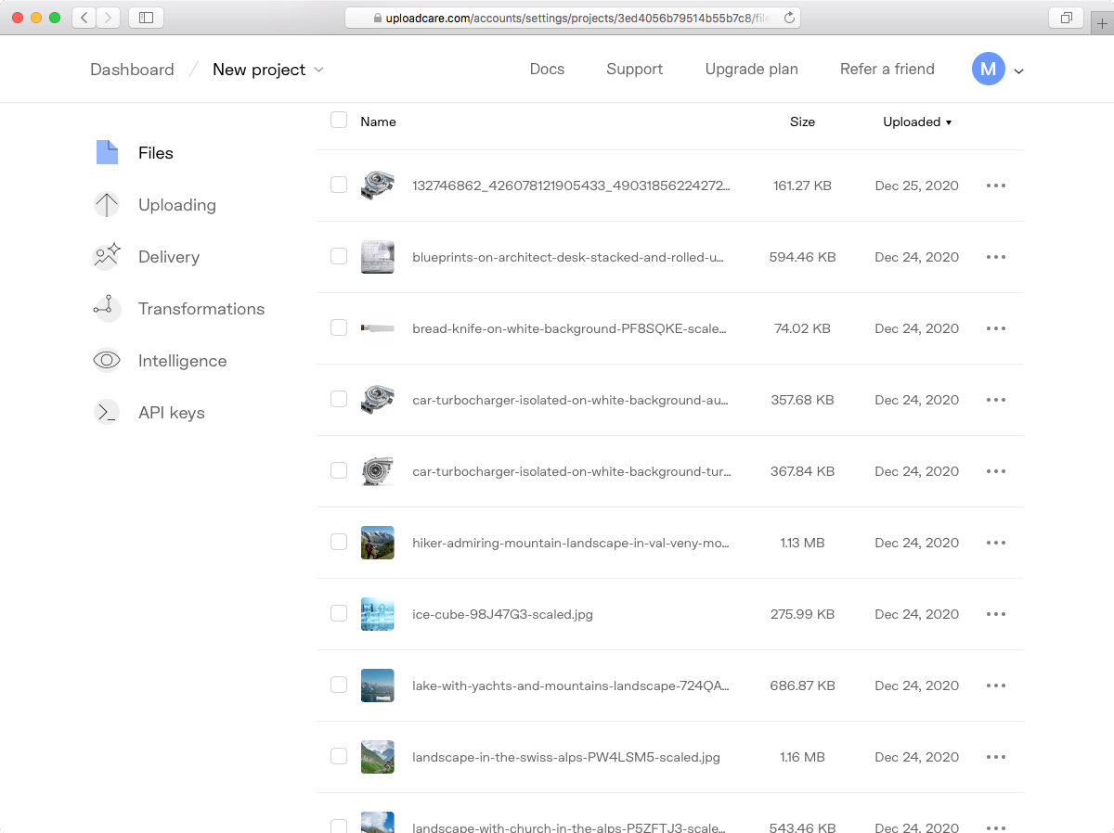Image resolution: width=1114 pixels, height=833 pixels.
Task: Sort by the Uploaded column dropdown
Action: pos(917,122)
